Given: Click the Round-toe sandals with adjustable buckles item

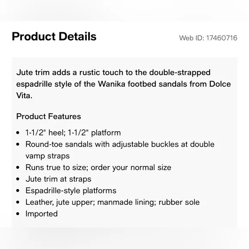Looking at the screenshot, I should (120, 144).
